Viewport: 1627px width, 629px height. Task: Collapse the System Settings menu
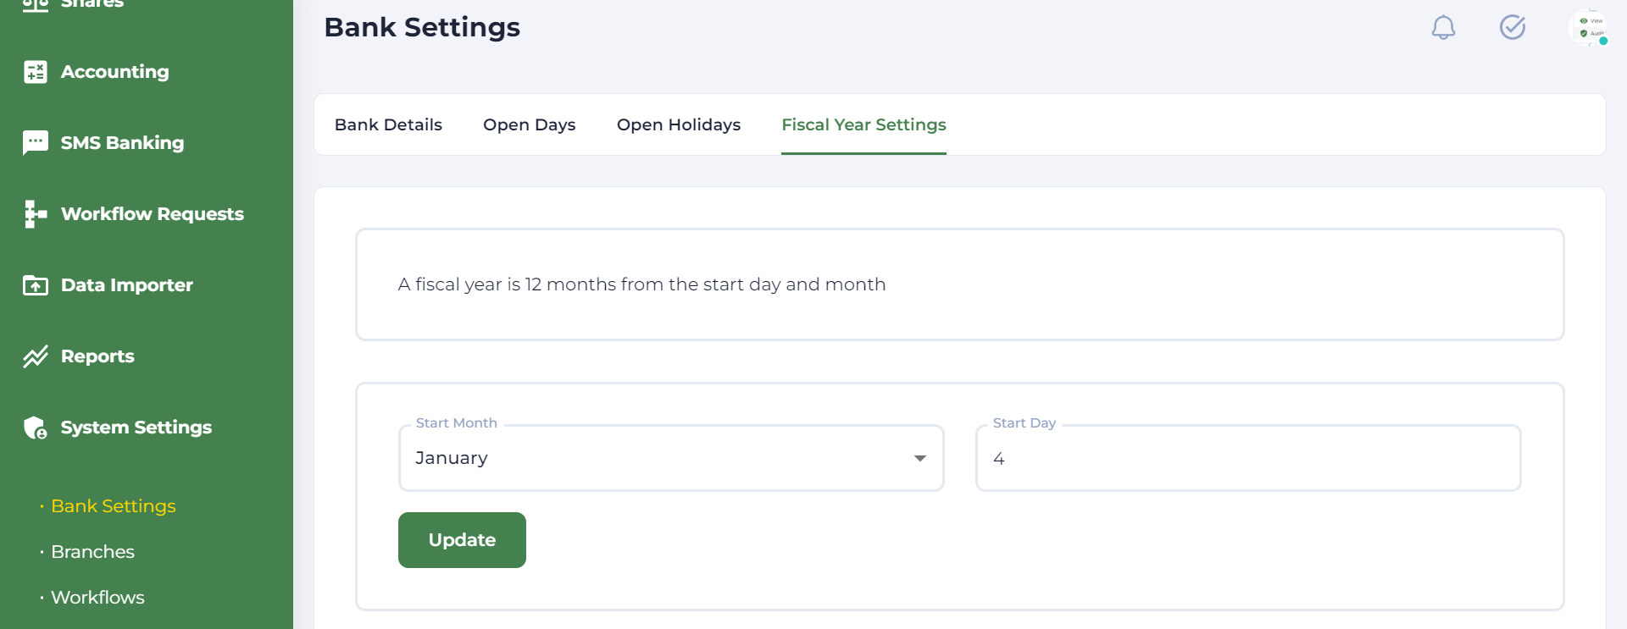tap(136, 428)
